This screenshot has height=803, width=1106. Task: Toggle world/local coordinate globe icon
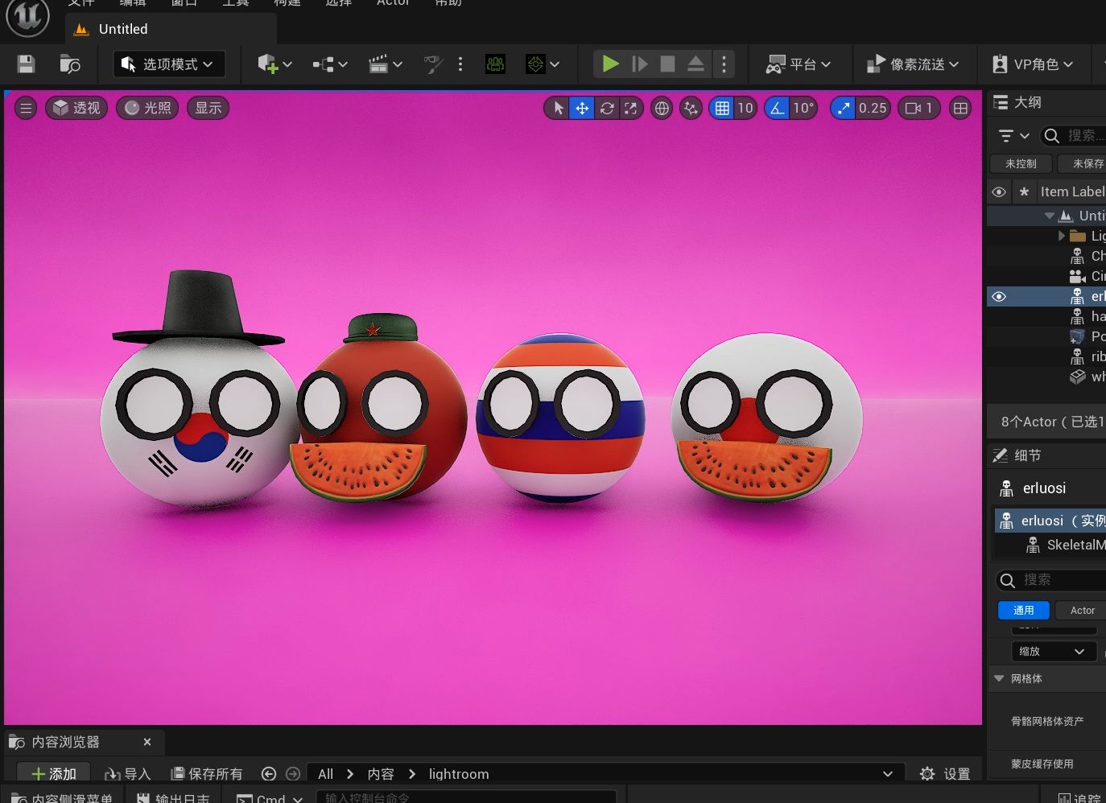coord(662,108)
